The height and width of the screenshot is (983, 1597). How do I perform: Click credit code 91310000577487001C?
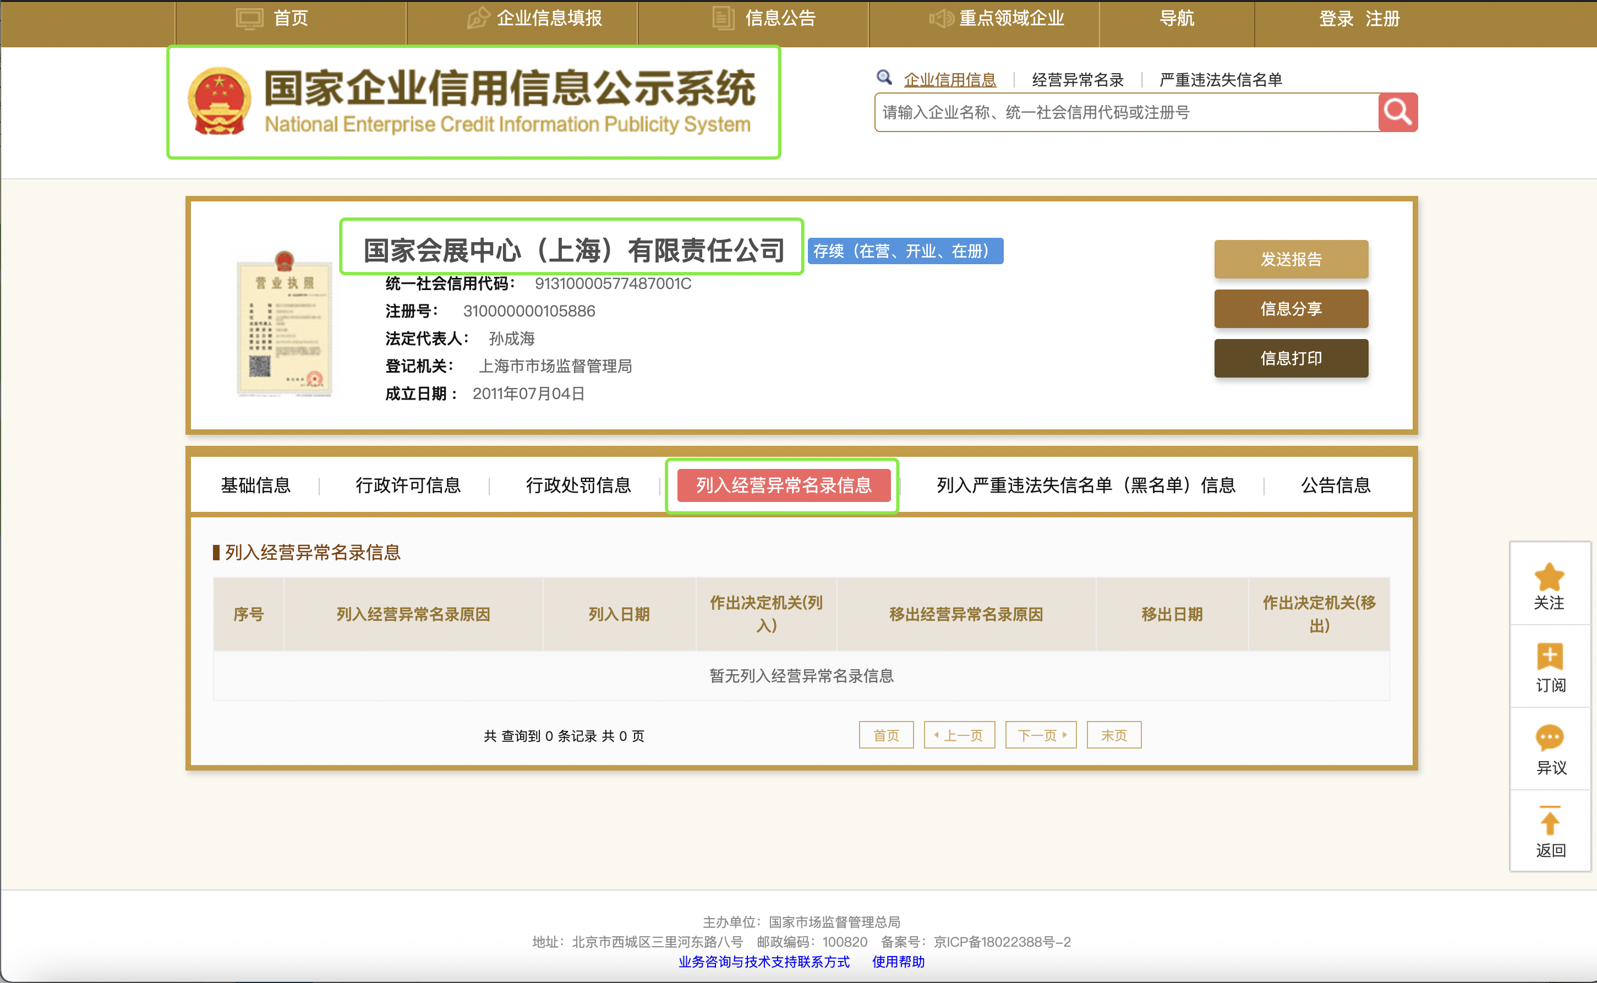point(612,284)
